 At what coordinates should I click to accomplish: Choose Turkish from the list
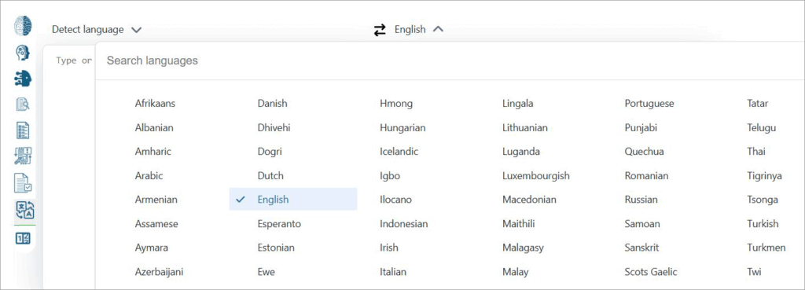pyautogui.click(x=763, y=224)
